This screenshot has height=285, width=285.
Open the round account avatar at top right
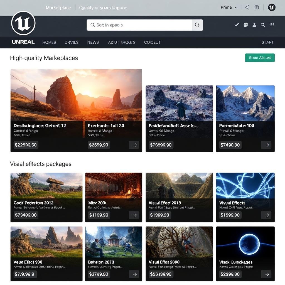[271, 8]
